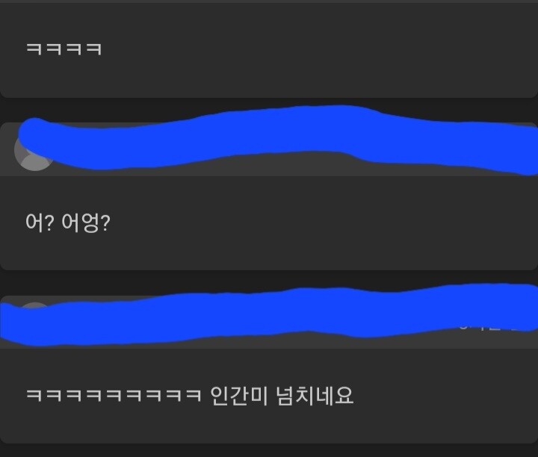Click the long ㅋㅋㅋㅋㅋㅋㅋㅋㅋ laugh string in the last comment

114,395
